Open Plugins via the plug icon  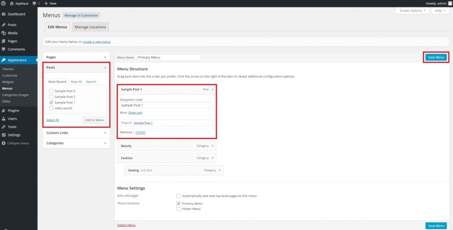click(x=4, y=110)
